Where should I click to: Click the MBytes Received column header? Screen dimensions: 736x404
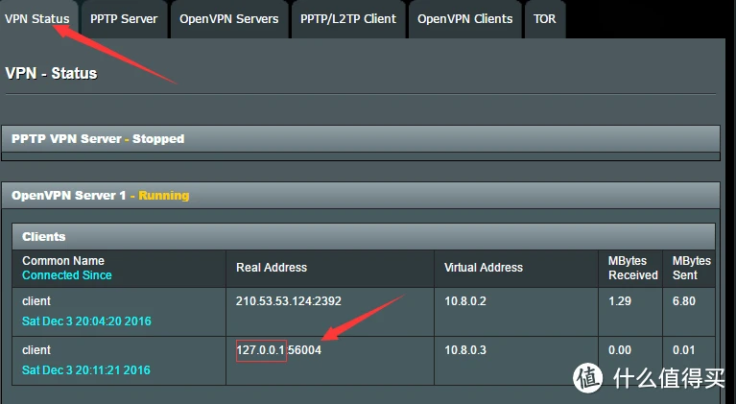point(632,268)
